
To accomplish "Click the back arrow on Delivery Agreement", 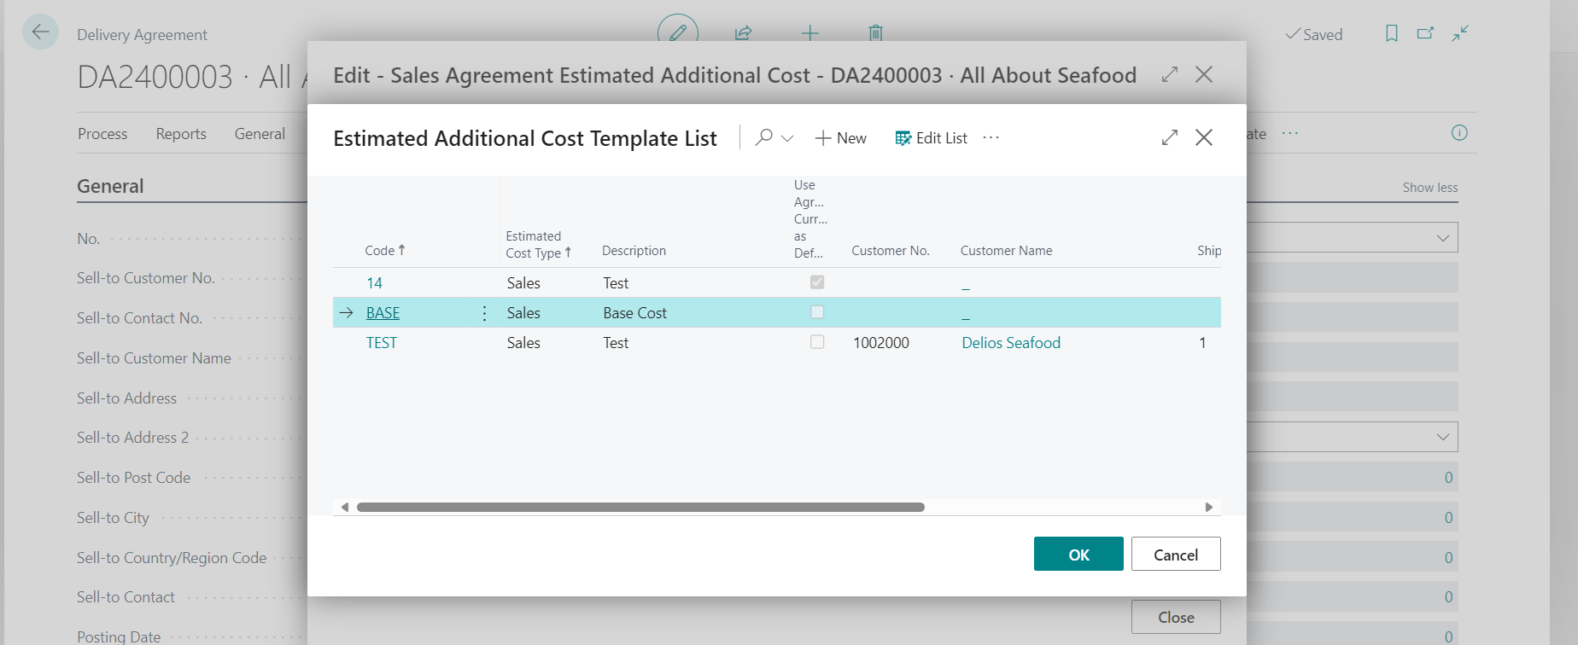I will [40, 33].
